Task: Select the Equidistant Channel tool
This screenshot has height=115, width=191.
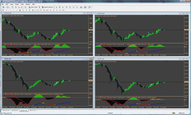Action: (x=20, y=10)
